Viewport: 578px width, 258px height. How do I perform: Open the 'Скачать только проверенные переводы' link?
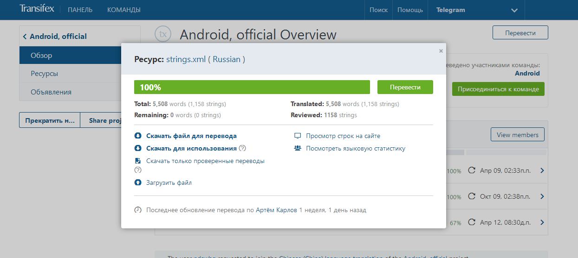(x=205, y=161)
